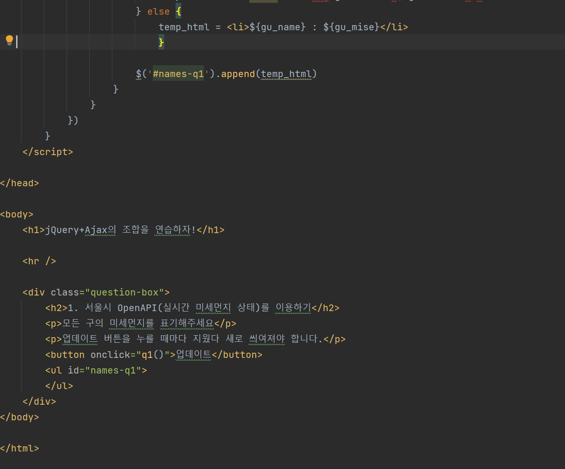This screenshot has width=565, height=469.
Task: Click the '})' closing line
Action: [73, 120]
